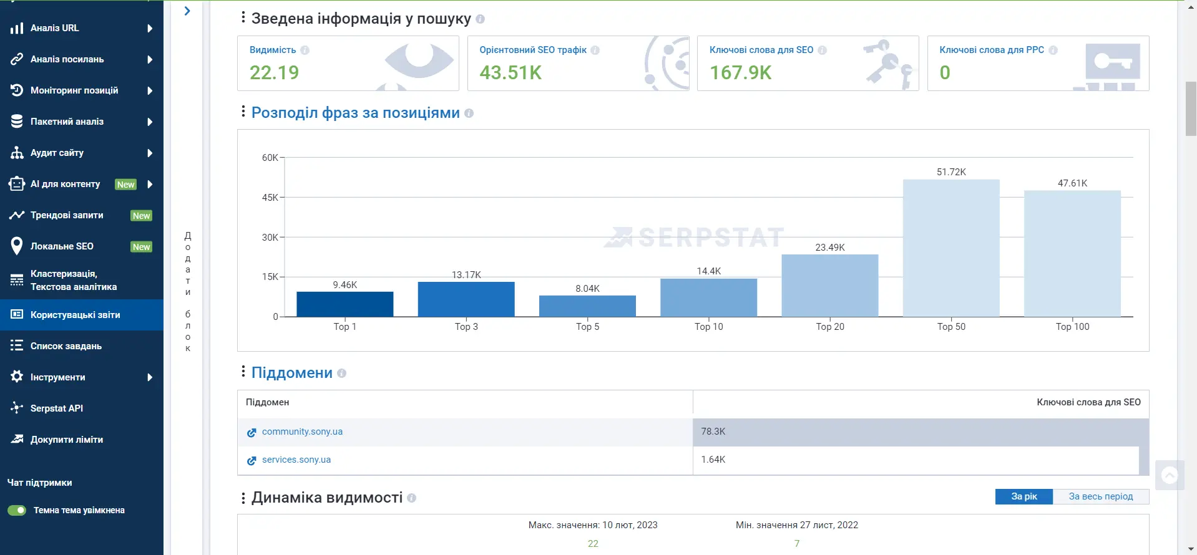Screen dimensions: 1197x555
Task: Open the community.sony.ua subdomain link
Action: coord(302,432)
